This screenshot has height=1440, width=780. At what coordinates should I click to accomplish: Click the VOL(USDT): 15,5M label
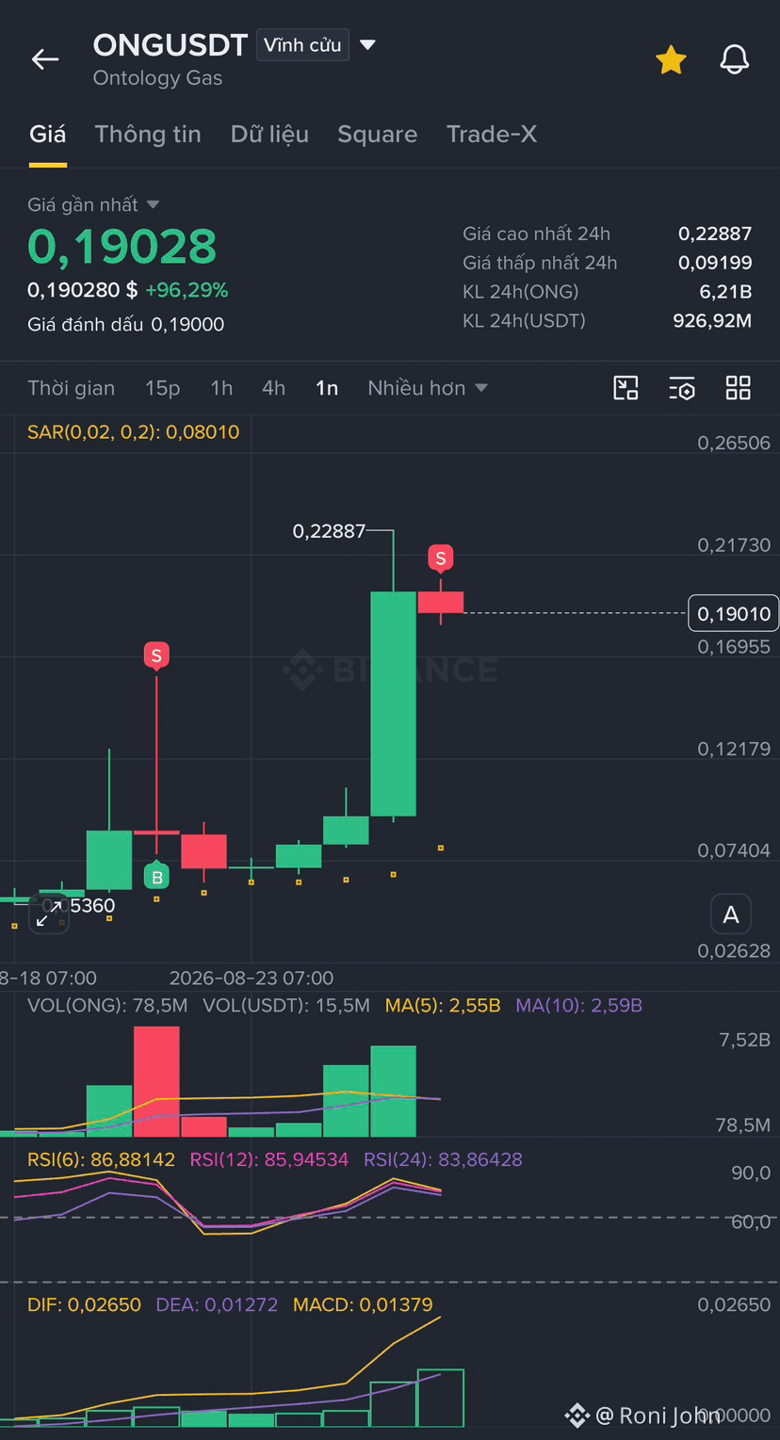click(286, 1006)
